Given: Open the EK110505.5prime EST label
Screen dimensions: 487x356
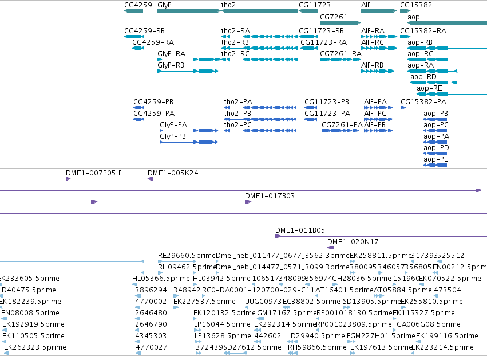Looking at the screenshot, I should (34, 337).
